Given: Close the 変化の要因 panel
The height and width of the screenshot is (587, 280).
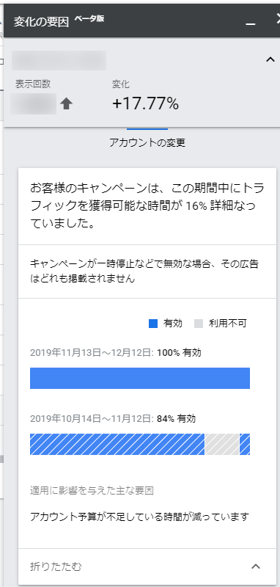Looking at the screenshot, I should pos(278,19).
